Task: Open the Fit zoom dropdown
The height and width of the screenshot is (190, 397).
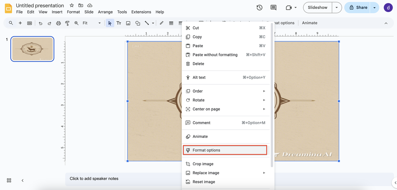Action: 92,23
